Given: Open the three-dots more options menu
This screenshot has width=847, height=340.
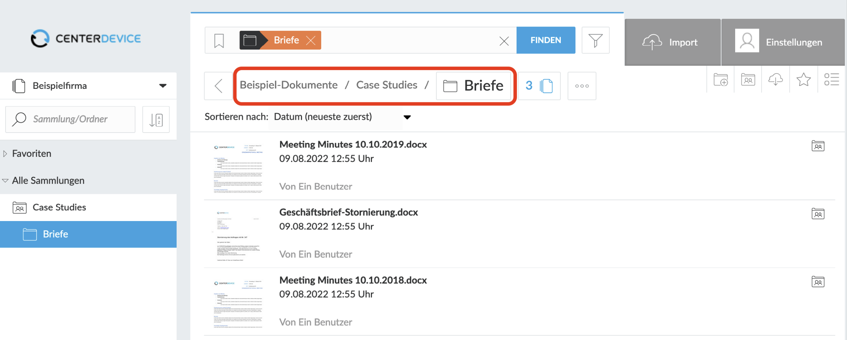Looking at the screenshot, I should click(582, 86).
